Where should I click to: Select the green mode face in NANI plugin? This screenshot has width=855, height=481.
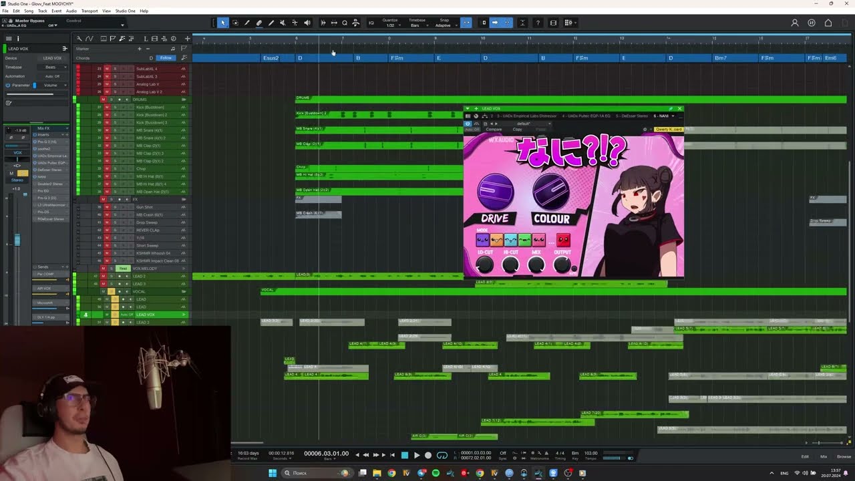click(x=525, y=240)
